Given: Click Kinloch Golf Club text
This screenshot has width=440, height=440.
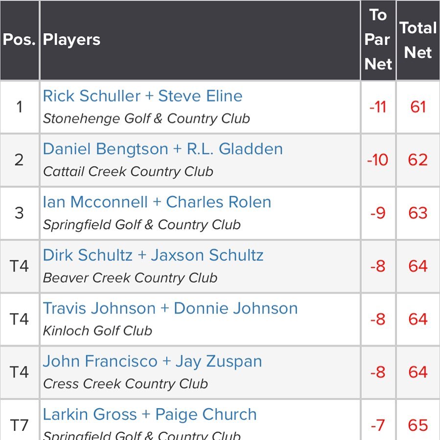Looking at the screenshot, I should point(97,331).
